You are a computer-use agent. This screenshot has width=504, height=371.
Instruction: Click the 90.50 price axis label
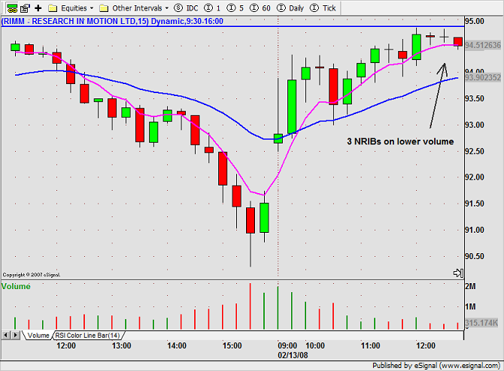click(x=475, y=256)
